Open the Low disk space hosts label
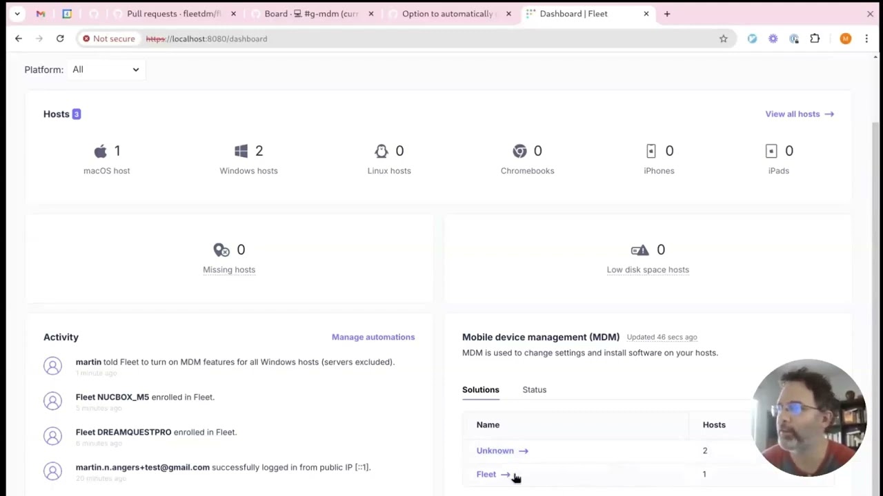The image size is (883, 496). [648, 269]
